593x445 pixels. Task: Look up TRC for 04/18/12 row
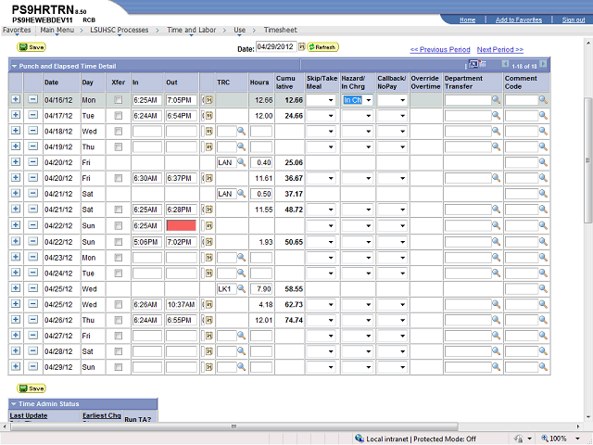click(241, 132)
